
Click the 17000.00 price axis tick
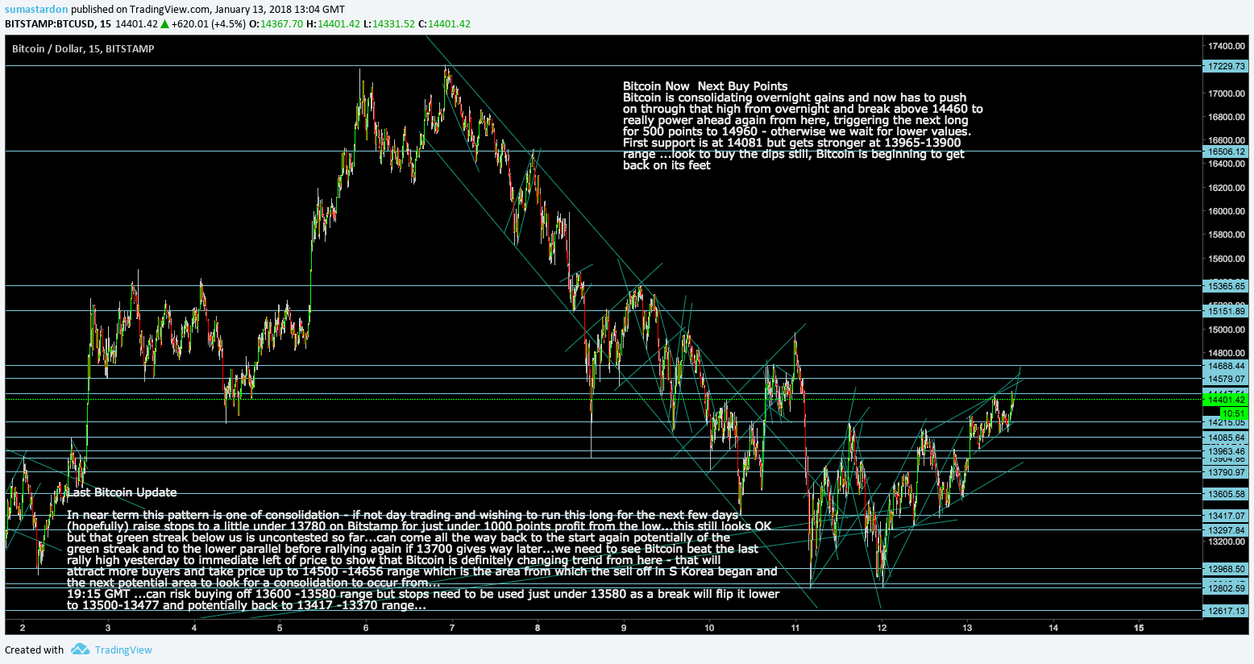coord(1226,93)
